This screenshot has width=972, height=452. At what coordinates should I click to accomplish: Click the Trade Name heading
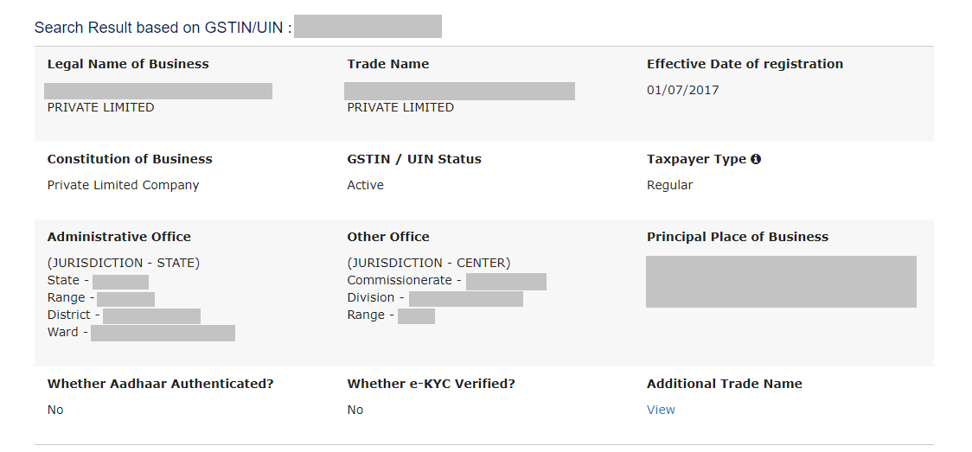387,64
